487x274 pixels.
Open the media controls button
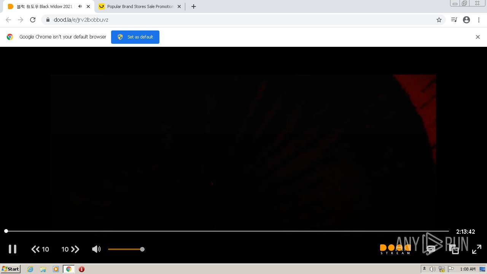tap(454, 20)
